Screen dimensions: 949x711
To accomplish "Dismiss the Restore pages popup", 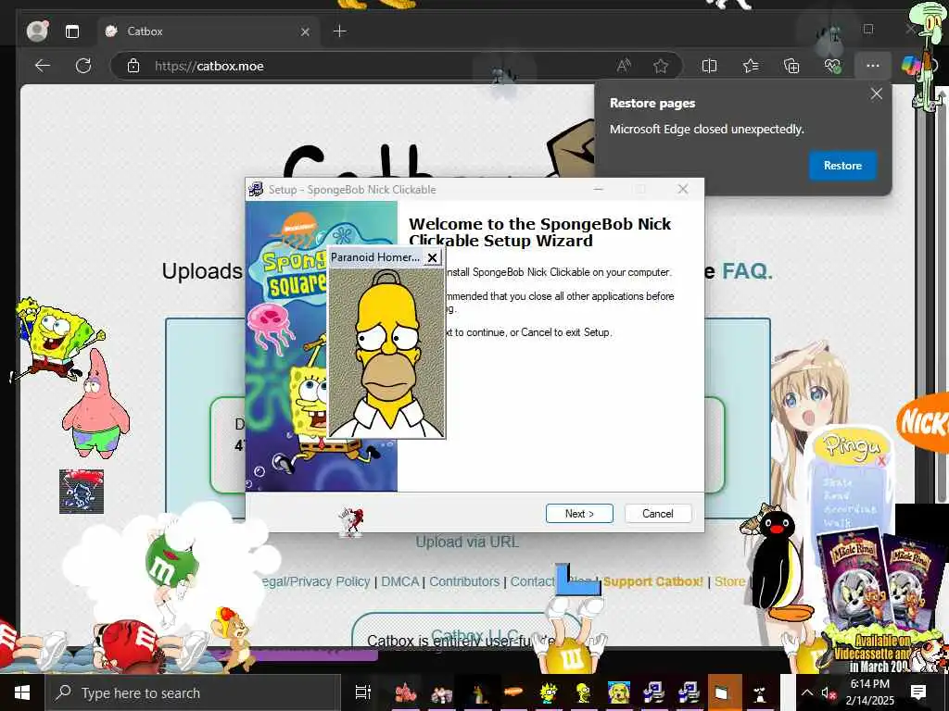I will pyautogui.click(x=876, y=94).
